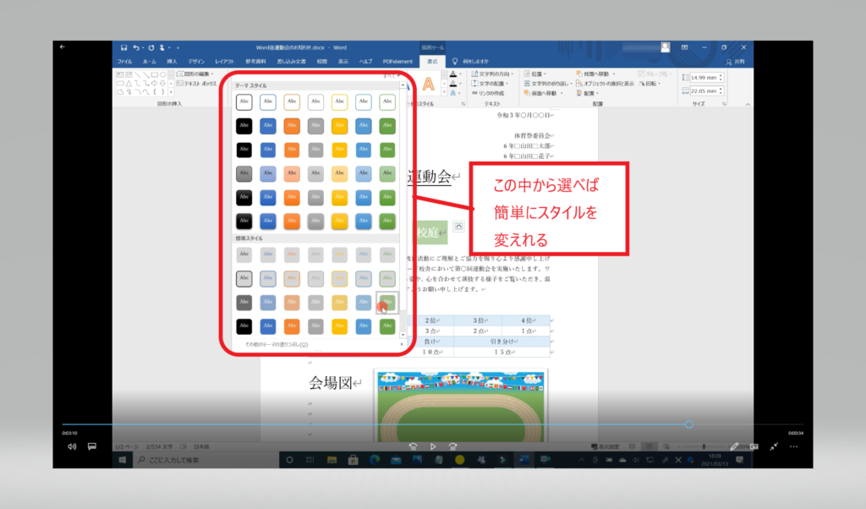Click the Save icon in Word title bar

pyautogui.click(x=123, y=48)
